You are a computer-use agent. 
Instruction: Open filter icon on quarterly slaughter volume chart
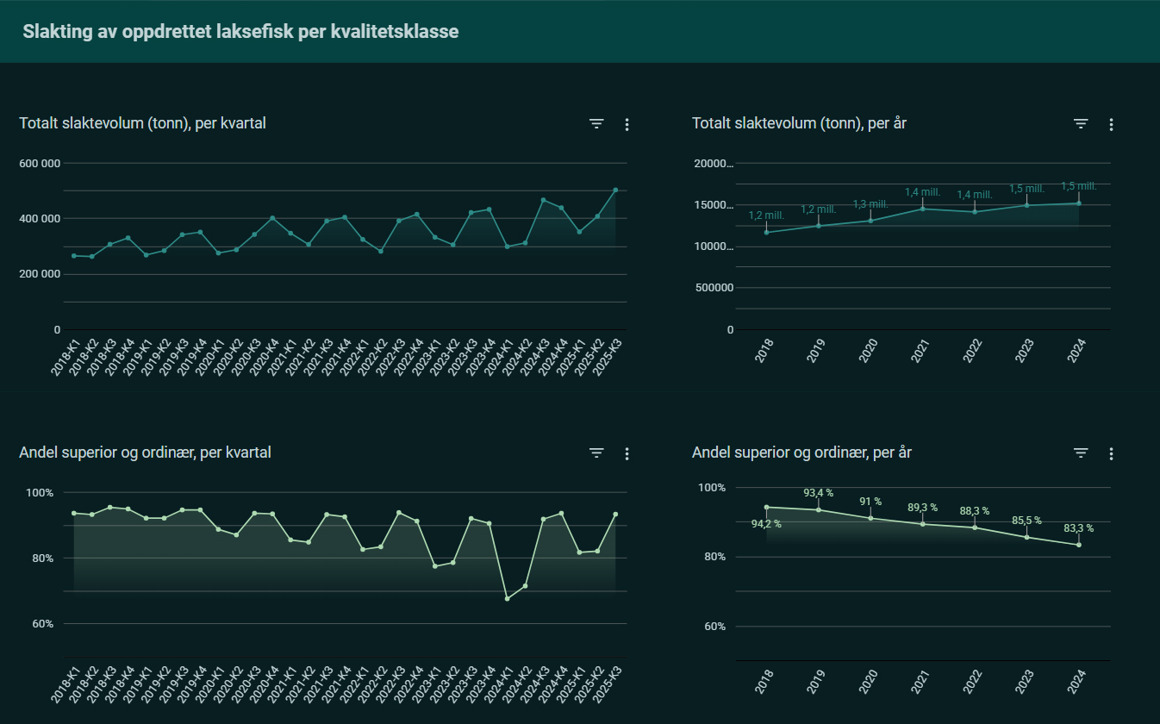click(596, 124)
